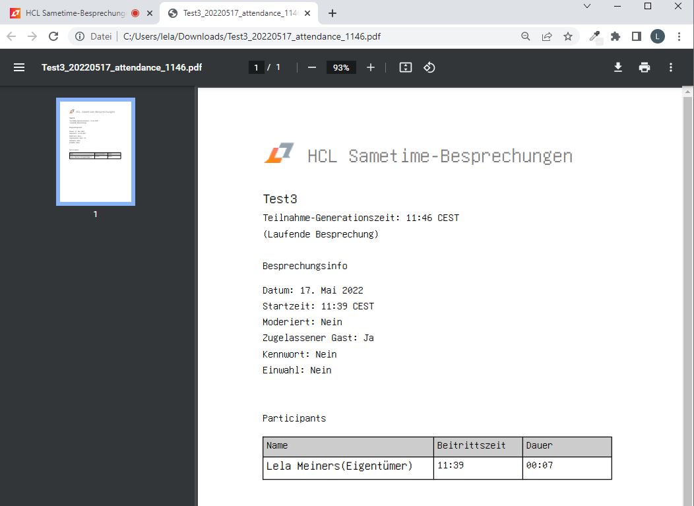The width and height of the screenshot is (694, 506).
Task: Click the PDF file name in viewer toolbar
Action: (122, 67)
